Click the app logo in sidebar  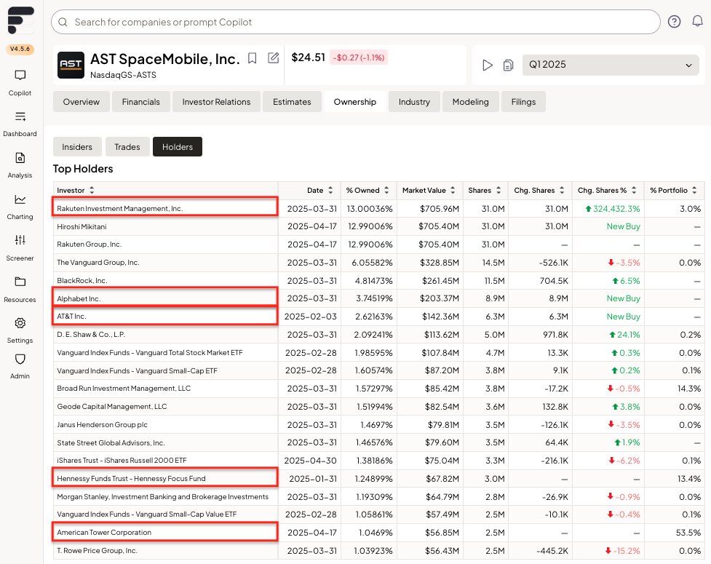(x=21, y=20)
